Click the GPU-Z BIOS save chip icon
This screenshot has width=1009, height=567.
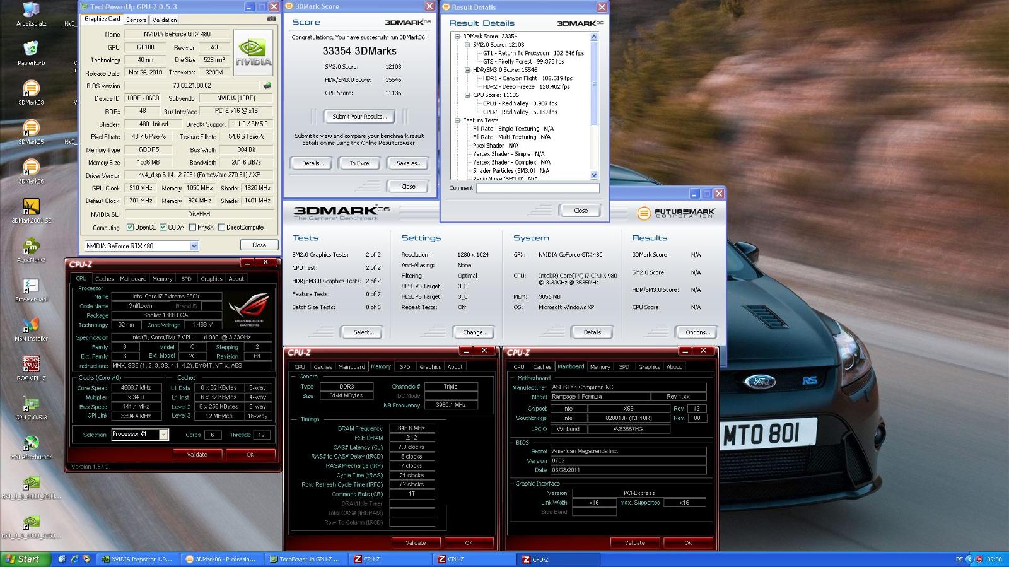pyautogui.click(x=267, y=85)
